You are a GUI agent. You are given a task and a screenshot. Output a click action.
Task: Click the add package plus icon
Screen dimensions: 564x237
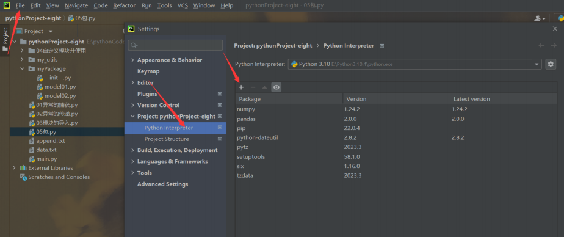pyautogui.click(x=241, y=87)
